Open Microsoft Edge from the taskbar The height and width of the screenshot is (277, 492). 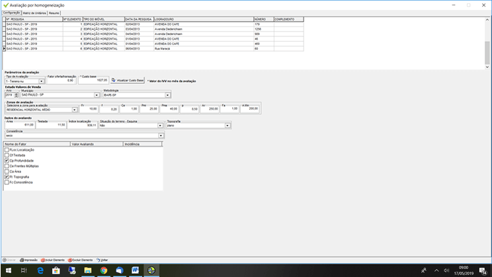40,270
